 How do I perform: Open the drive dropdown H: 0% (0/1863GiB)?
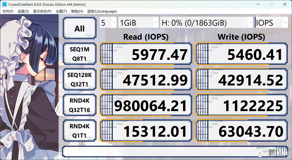click(207, 22)
